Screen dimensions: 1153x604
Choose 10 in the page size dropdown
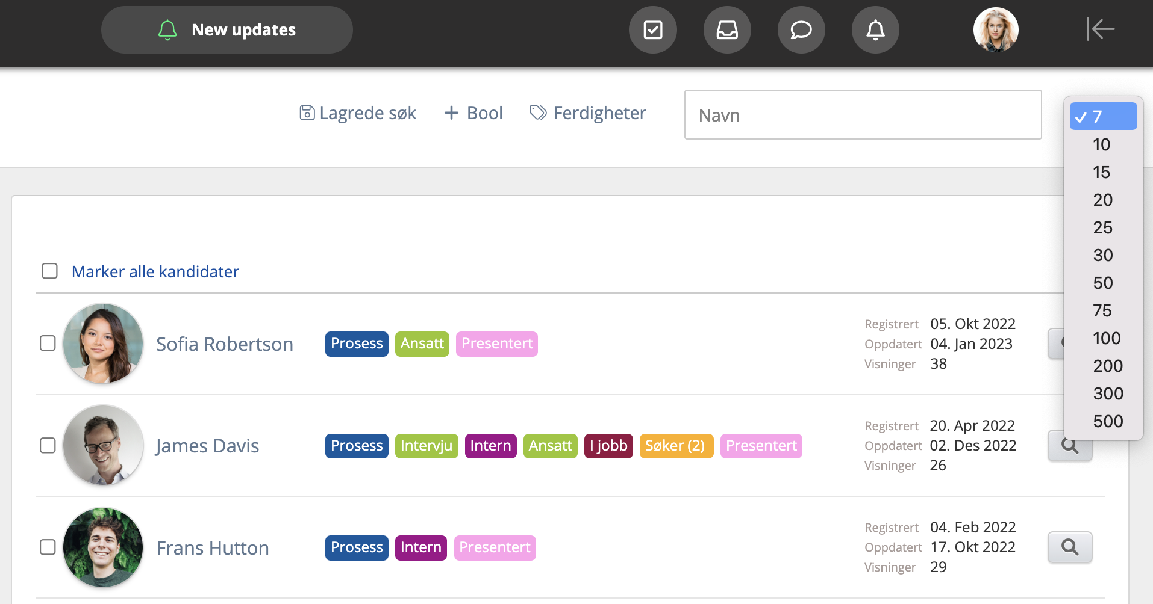[x=1102, y=144]
